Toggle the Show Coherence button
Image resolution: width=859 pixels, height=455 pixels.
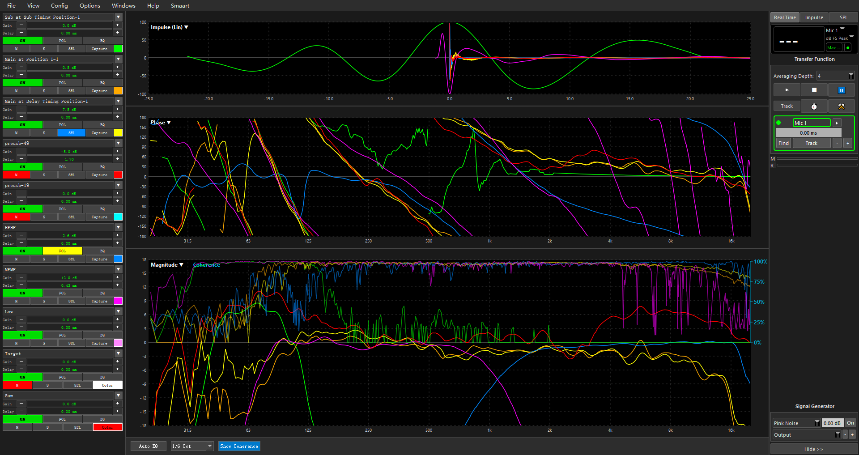point(239,446)
